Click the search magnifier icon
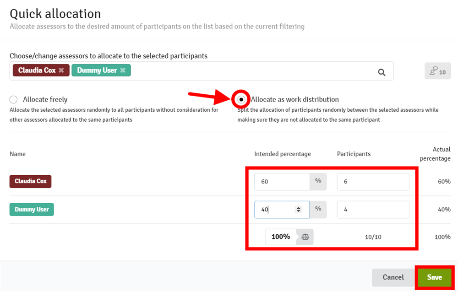 (382, 72)
